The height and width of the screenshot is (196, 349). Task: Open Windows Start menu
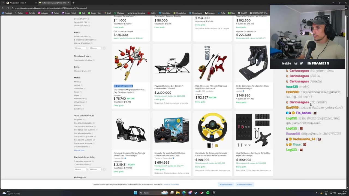[x=135, y=193]
